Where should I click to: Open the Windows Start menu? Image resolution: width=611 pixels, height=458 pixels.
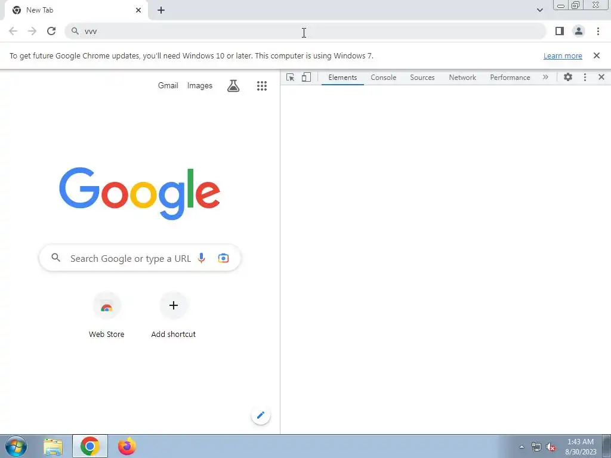click(x=16, y=446)
